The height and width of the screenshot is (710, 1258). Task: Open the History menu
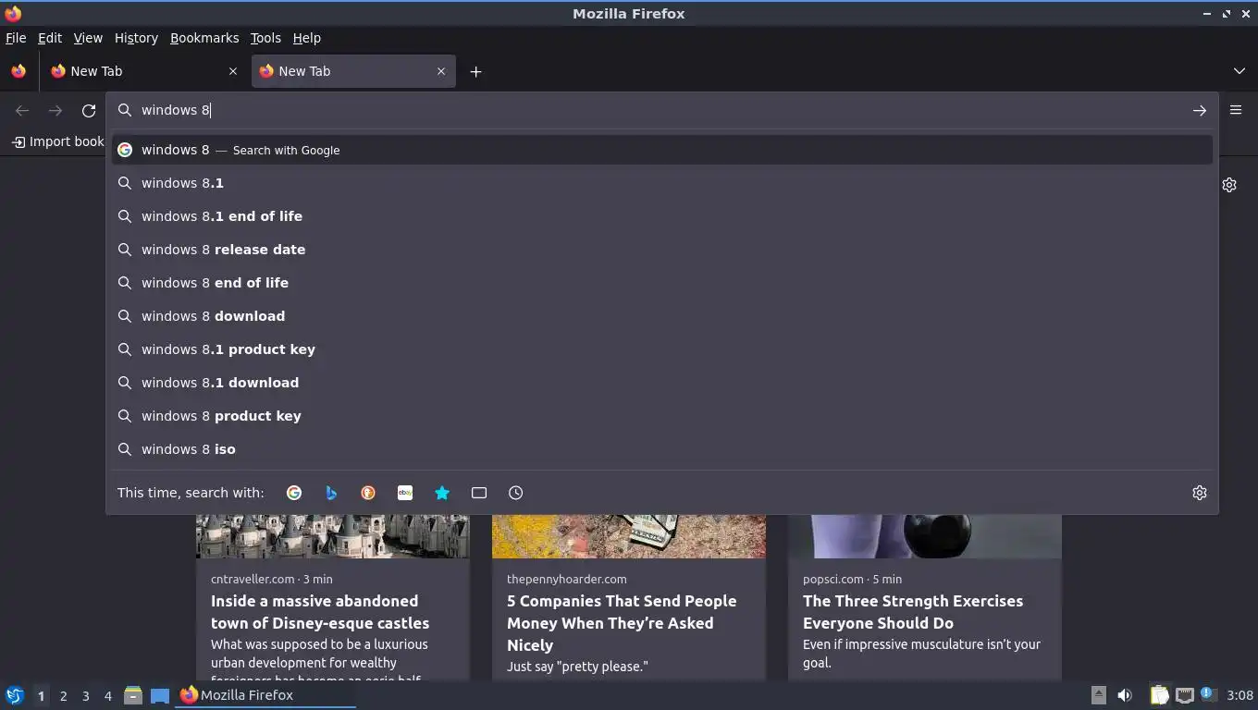pos(136,38)
